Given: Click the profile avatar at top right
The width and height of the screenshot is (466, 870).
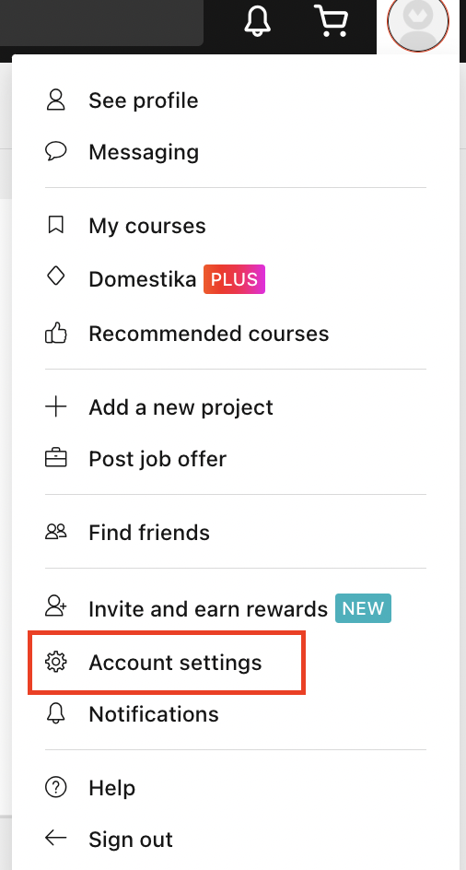Looking at the screenshot, I should (x=418, y=23).
